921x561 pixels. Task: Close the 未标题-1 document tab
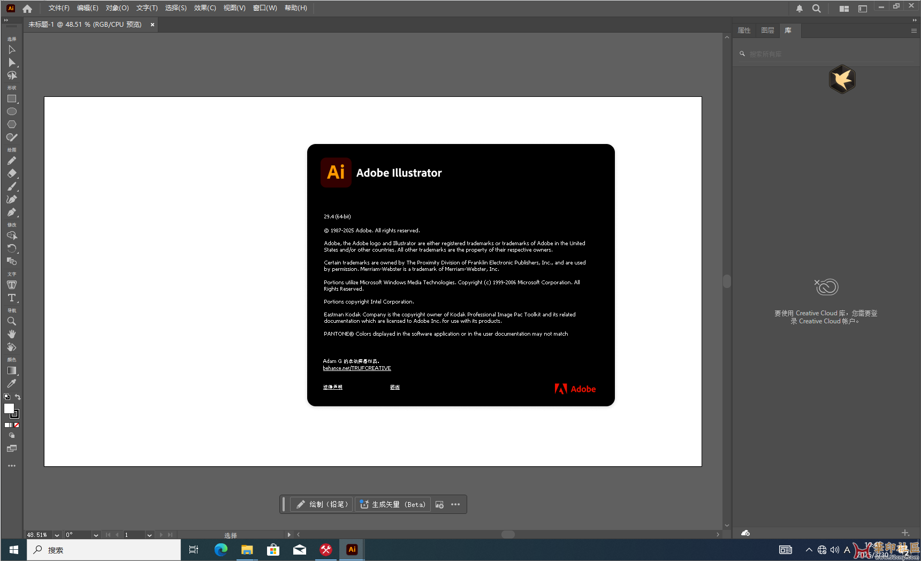tap(153, 25)
